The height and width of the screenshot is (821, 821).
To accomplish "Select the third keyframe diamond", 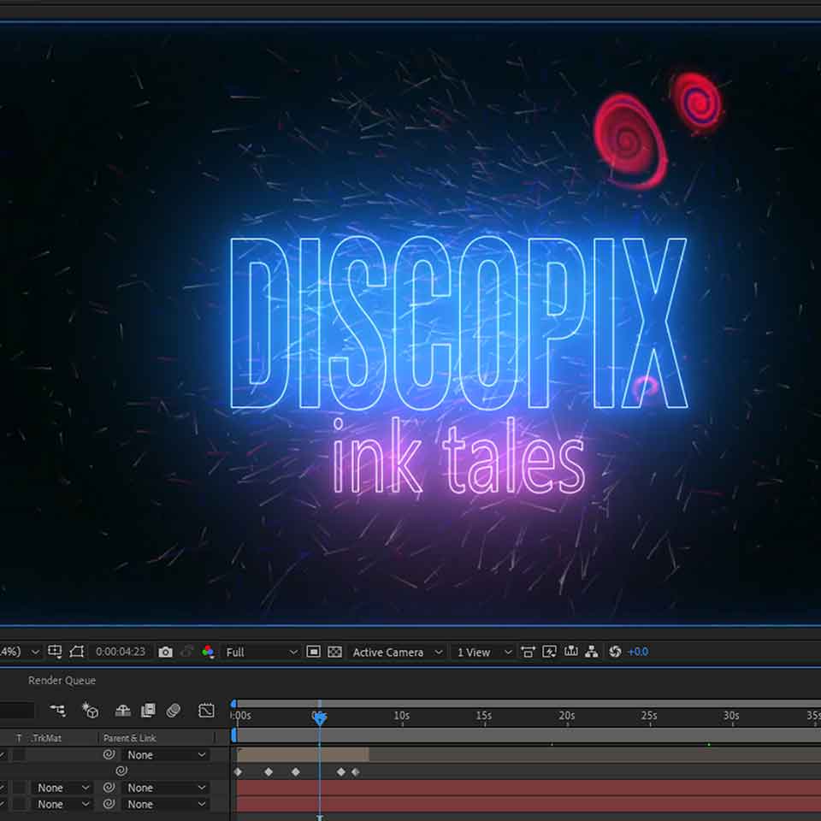I will click(296, 771).
